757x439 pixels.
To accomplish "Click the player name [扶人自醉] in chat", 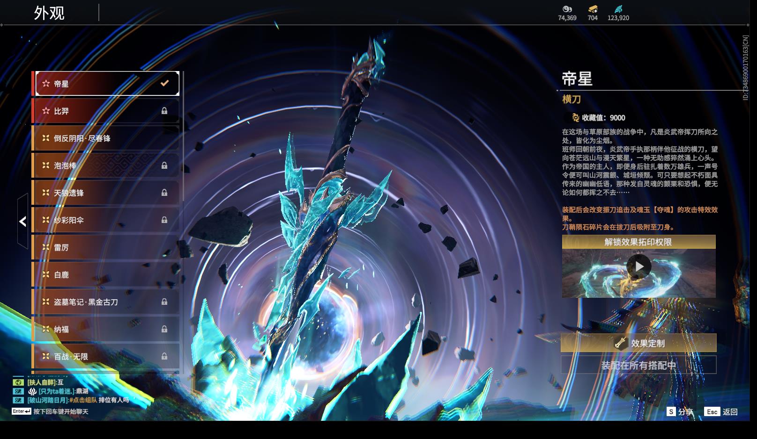I will (x=42, y=382).
